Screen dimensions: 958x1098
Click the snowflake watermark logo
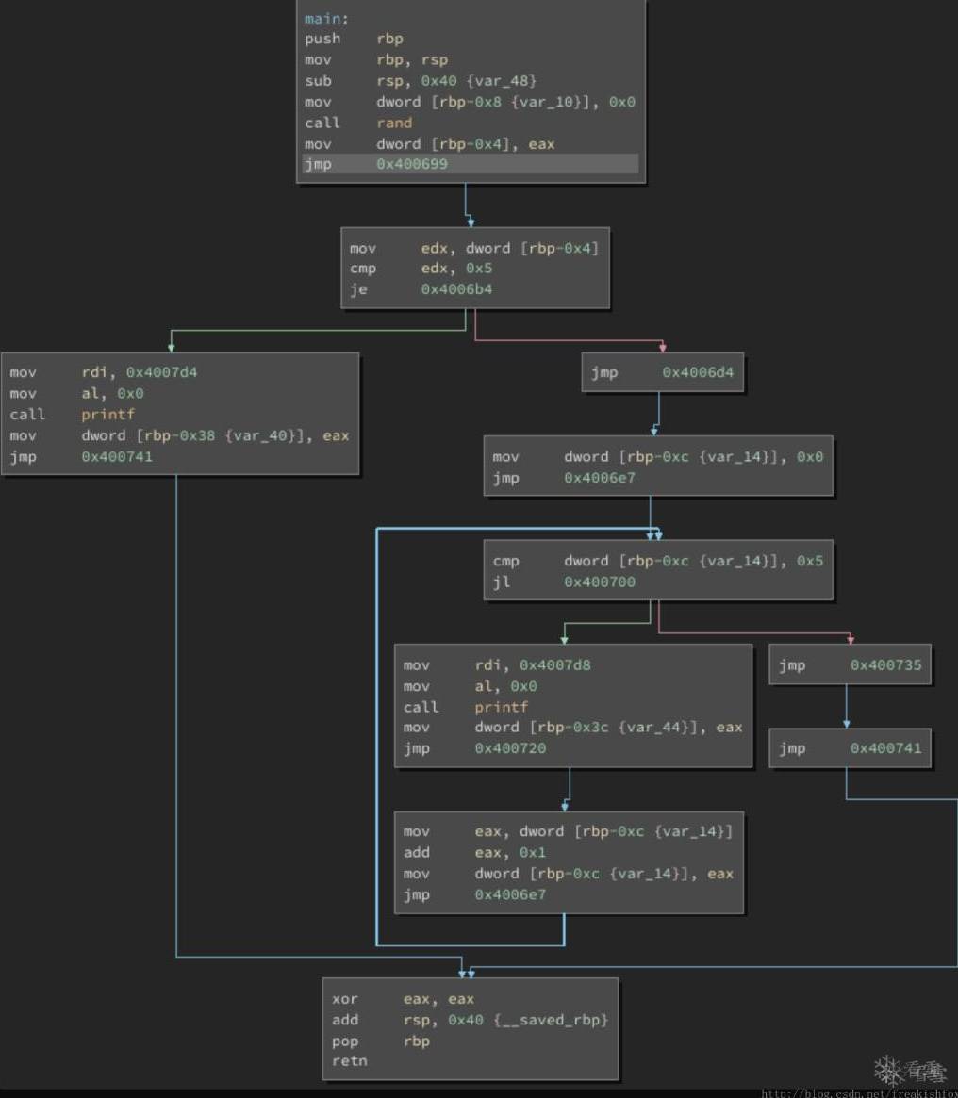coord(888,1070)
